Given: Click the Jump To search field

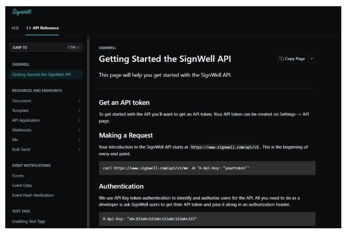Looking at the screenshot, I should tap(46, 47).
